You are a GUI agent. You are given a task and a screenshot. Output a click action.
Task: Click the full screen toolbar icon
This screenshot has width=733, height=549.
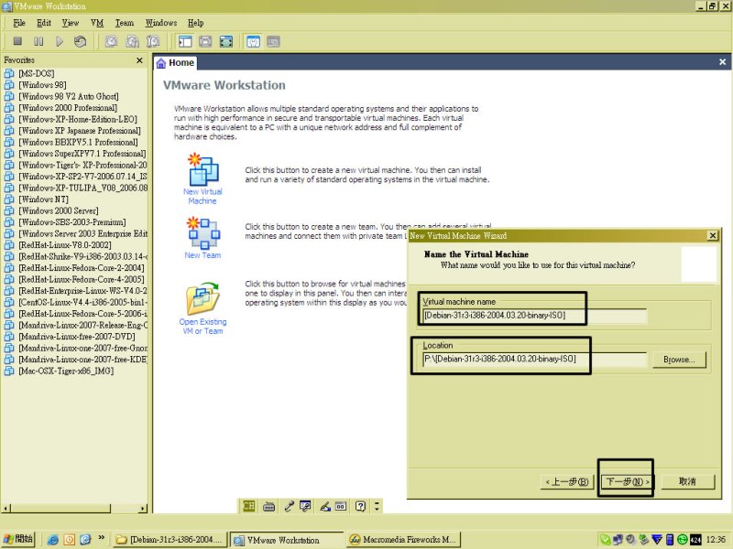click(226, 41)
